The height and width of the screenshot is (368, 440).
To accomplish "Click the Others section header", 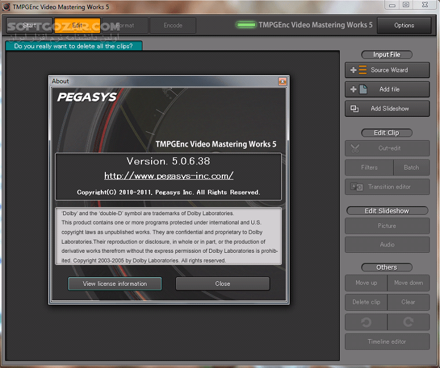I will click(387, 267).
